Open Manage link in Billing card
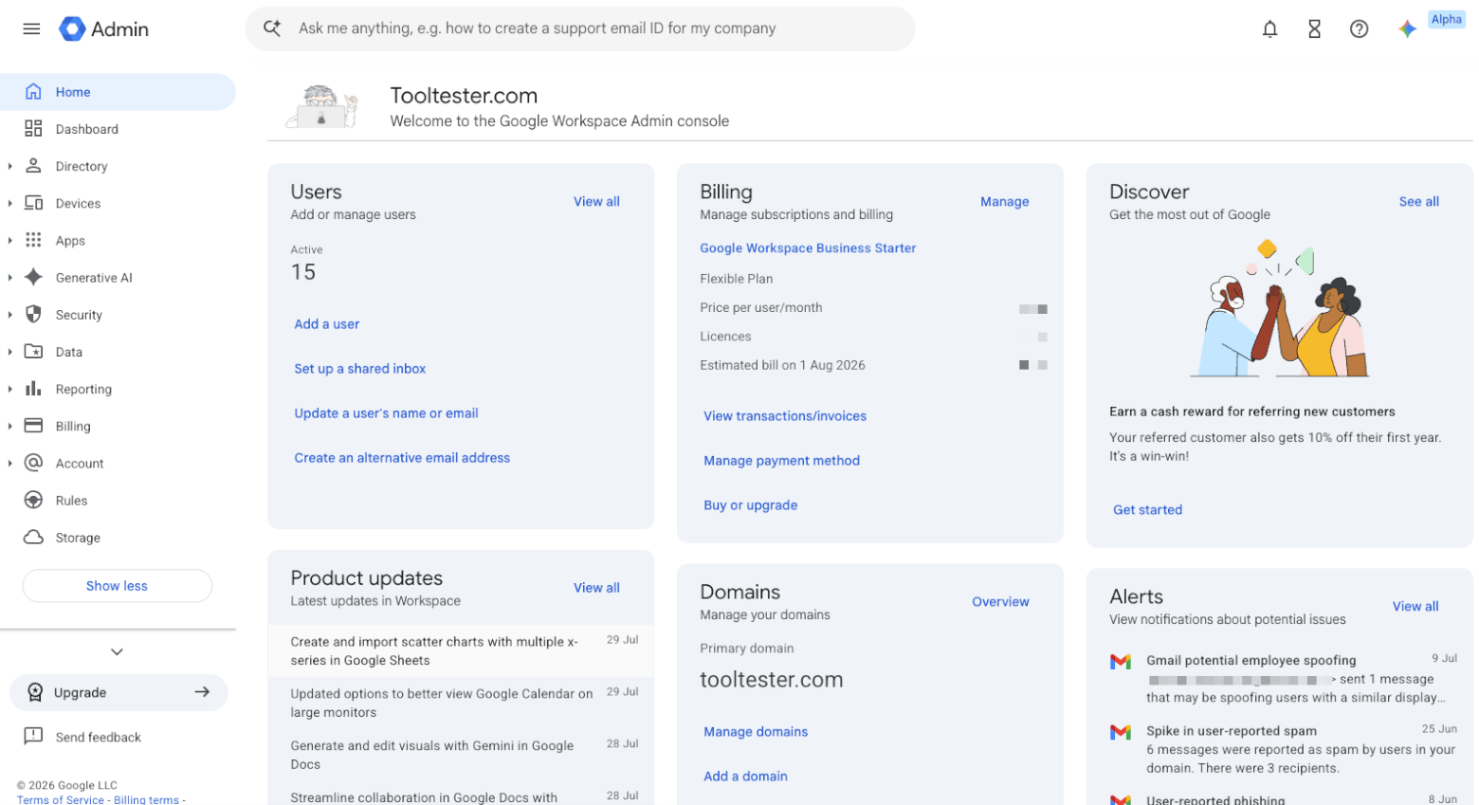The height and width of the screenshot is (805, 1479). [x=1004, y=202]
